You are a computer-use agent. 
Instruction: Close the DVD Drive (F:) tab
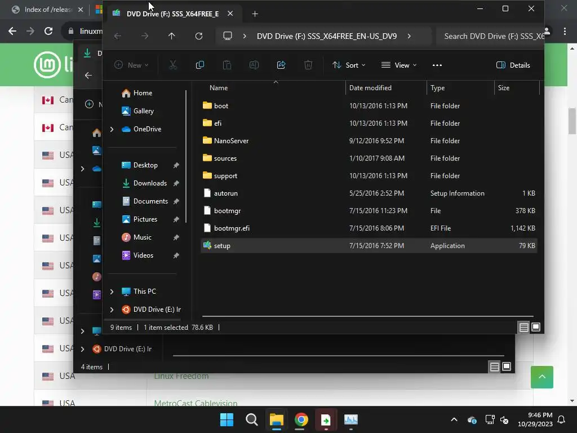[230, 14]
